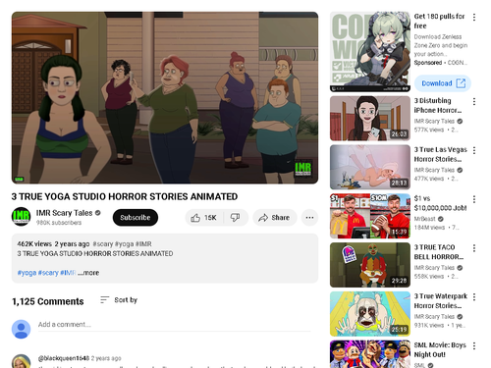The image size is (491, 368).
Task: Click the '462K views 2 years ago' text
Action: coord(53,244)
